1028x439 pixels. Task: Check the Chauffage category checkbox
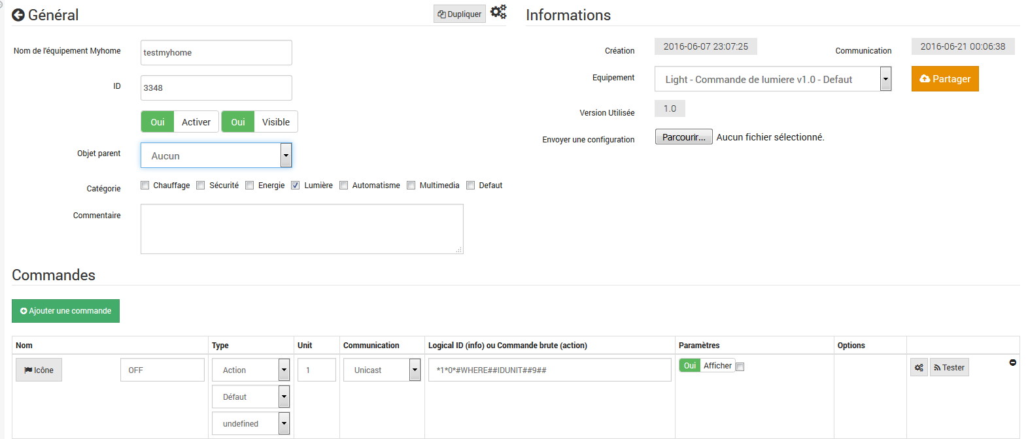[x=145, y=186]
